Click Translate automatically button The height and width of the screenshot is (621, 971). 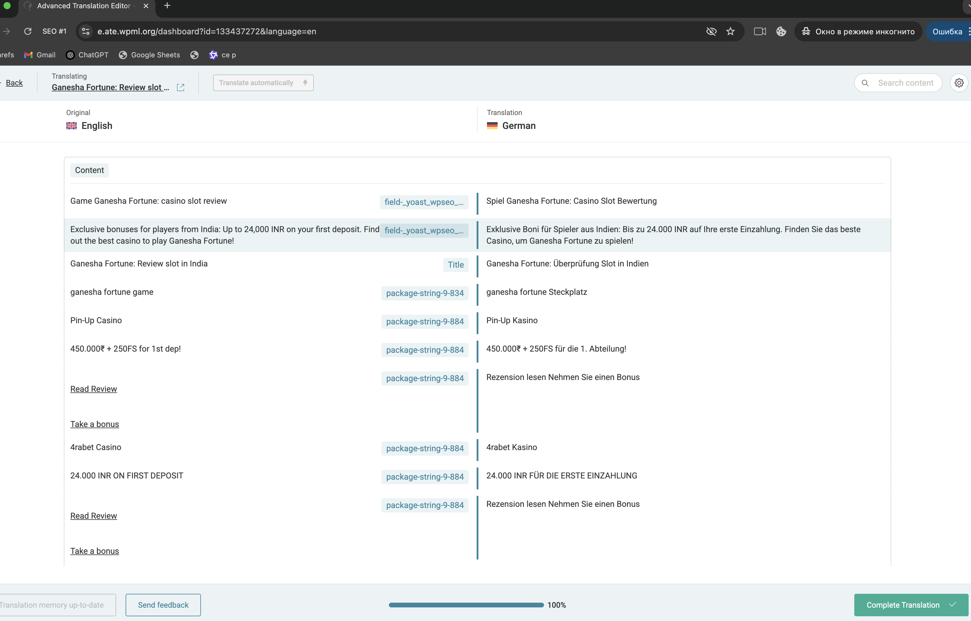(x=263, y=83)
